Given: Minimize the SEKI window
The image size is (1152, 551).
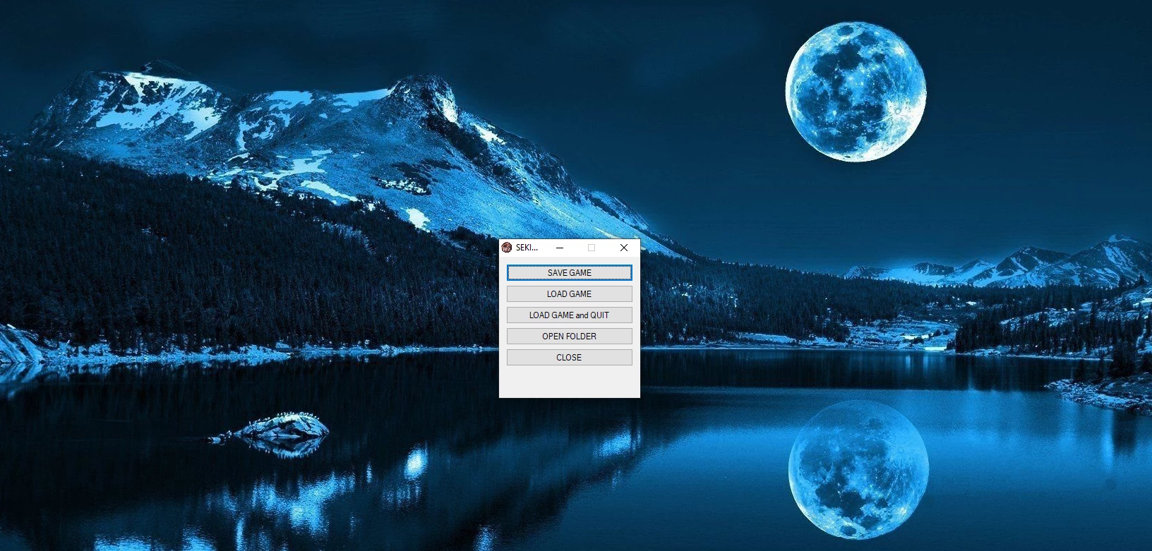Looking at the screenshot, I should click(x=560, y=248).
